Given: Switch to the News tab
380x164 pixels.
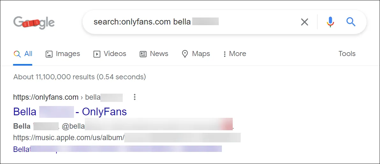Looking at the screenshot, I should [x=159, y=54].
